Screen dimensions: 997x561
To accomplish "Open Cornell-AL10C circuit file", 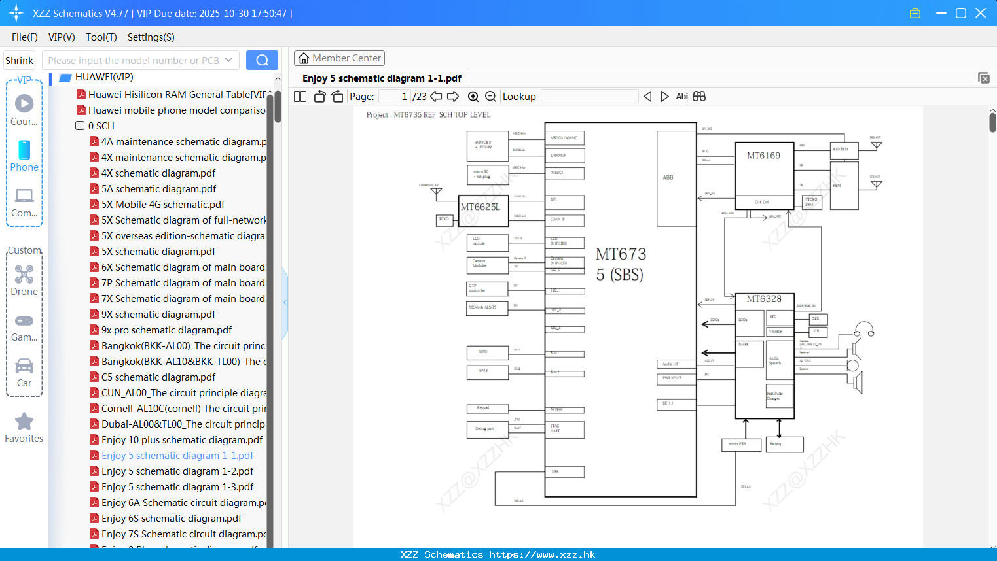I will coord(178,409).
